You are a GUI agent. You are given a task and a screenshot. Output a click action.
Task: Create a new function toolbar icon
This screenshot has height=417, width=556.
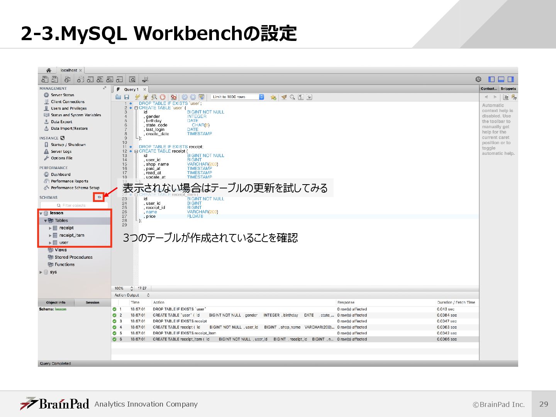tap(119, 80)
